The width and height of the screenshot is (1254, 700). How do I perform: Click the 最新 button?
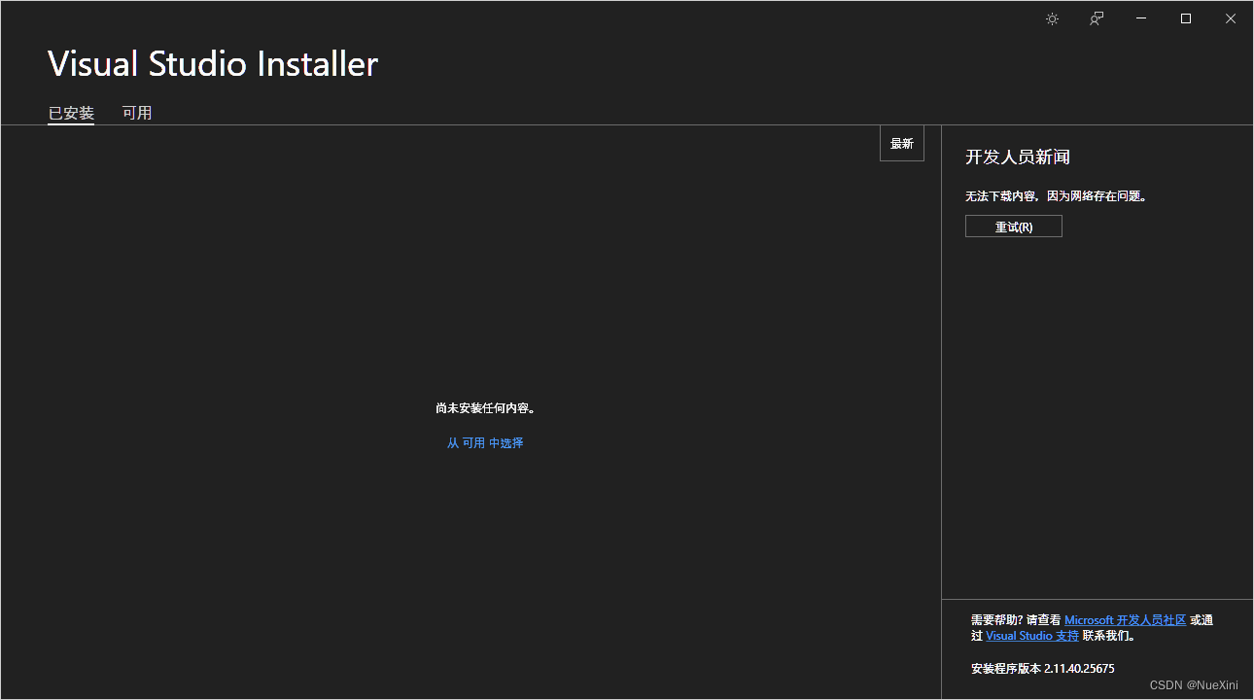coord(902,143)
